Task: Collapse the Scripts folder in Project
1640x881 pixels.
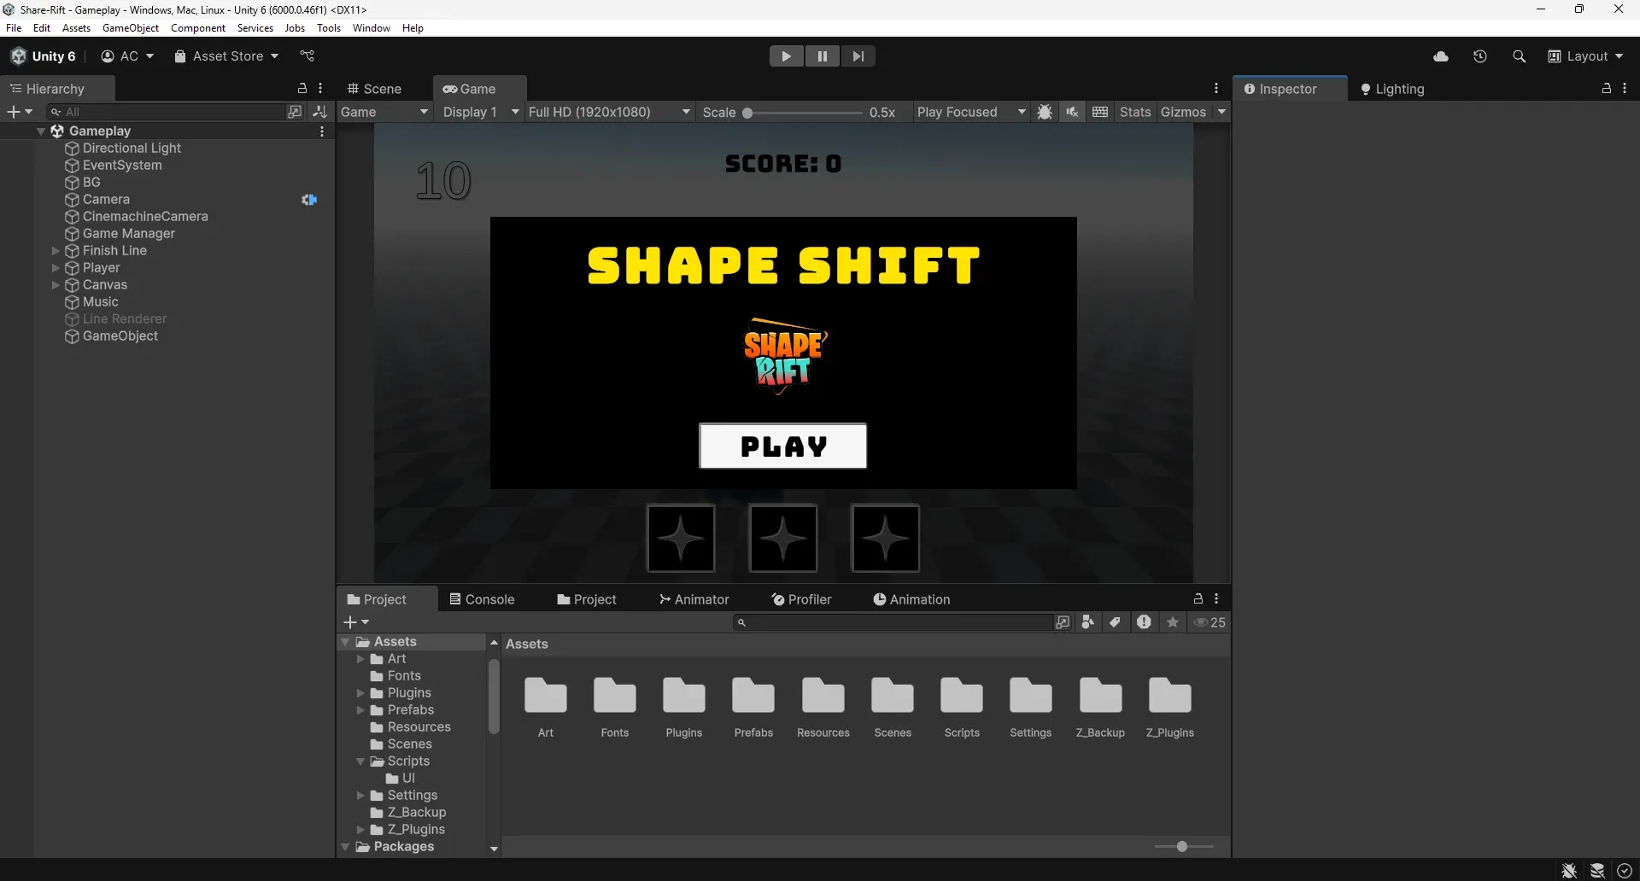Action: click(x=360, y=761)
